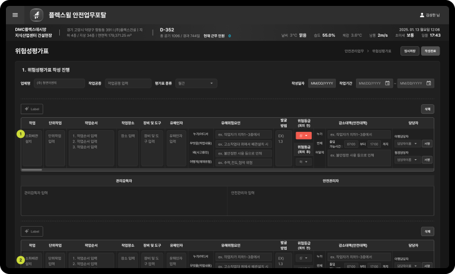455x274 pixels.
Task: Click 유해인자 입력 field in row 1
Action: click(x=176, y=148)
